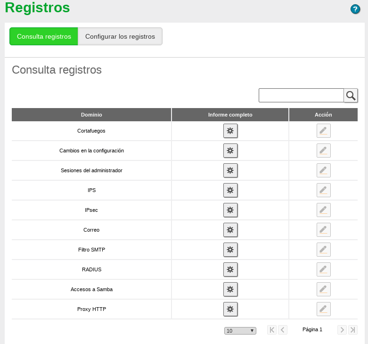
Task: Click the Página 1 page indicator
Action: tap(312, 329)
